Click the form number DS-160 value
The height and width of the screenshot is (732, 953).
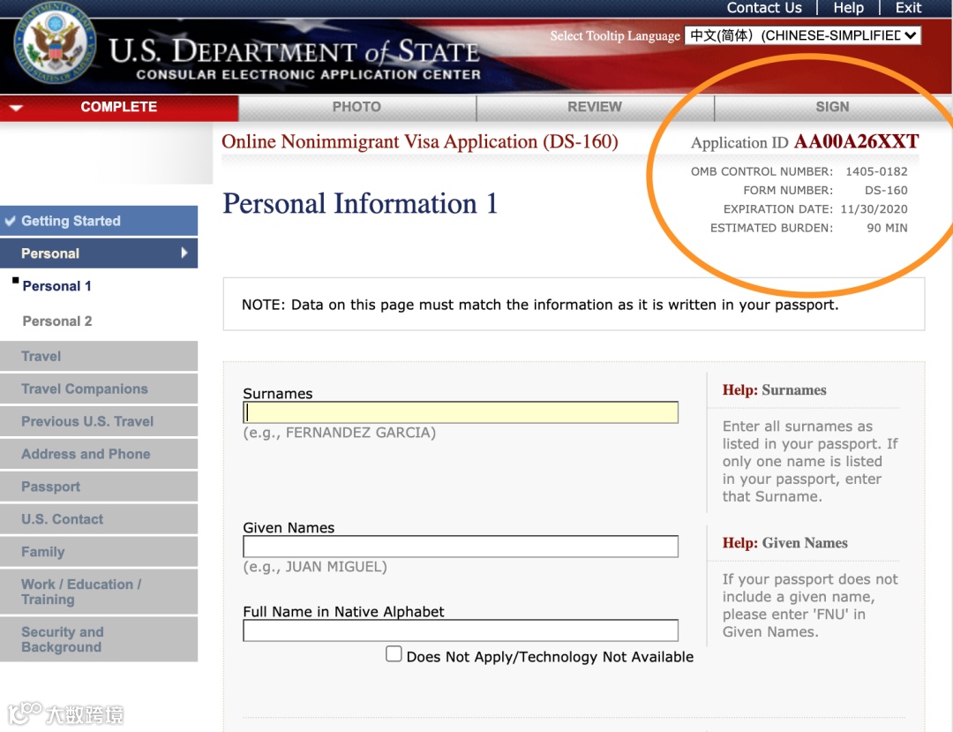click(886, 191)
